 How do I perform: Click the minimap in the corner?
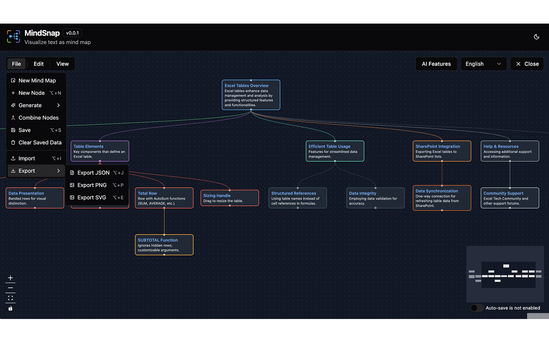505,273
